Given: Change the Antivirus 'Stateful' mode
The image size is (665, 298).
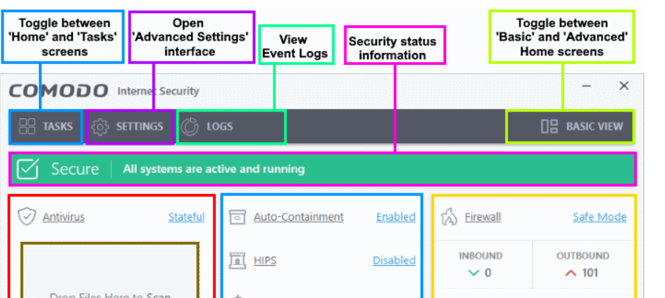Looking at the screenshot, I should [x=186, y=217].
